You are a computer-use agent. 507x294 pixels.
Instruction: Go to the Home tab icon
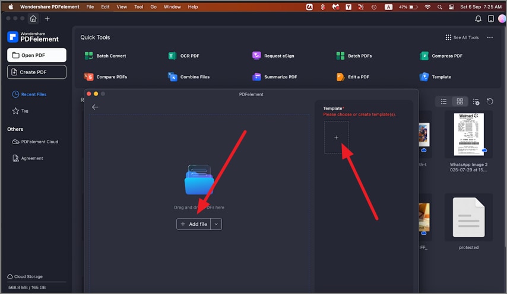tap(33, 19)
